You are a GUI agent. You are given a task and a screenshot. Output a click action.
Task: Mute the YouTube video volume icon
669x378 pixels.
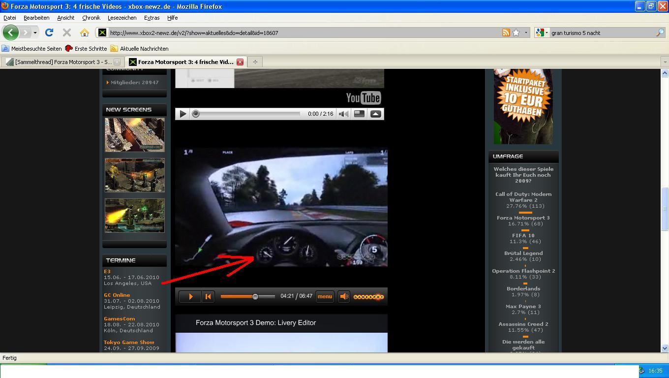(x=343, y=114)
